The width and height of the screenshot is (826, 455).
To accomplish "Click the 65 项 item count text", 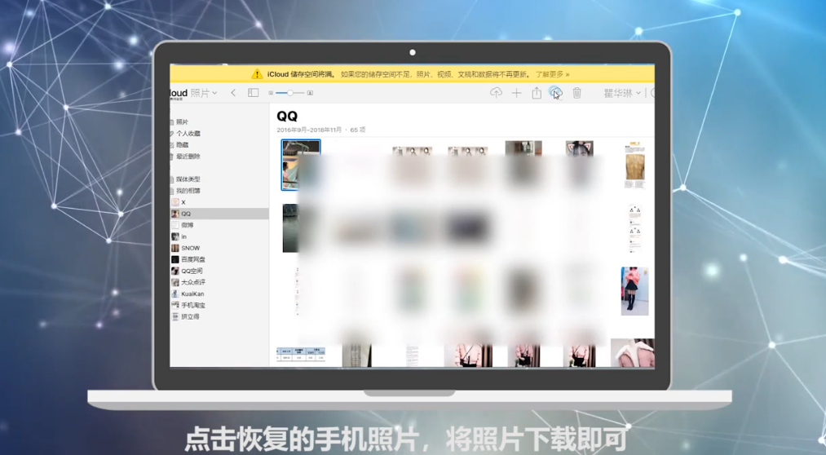I will (358, 130).
